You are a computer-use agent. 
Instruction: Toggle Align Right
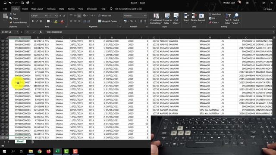(x=79, y=21)
